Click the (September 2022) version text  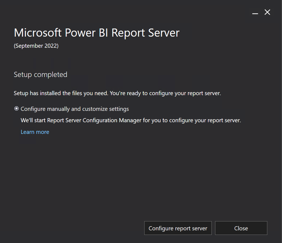click(36, 46)
